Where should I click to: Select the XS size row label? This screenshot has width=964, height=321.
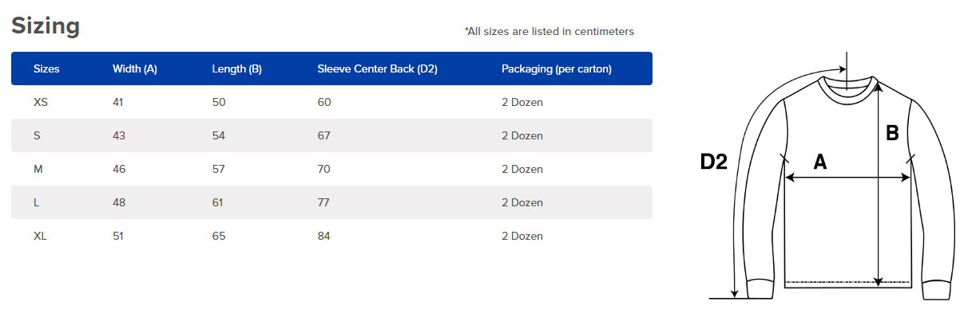[x=41, y=102]
